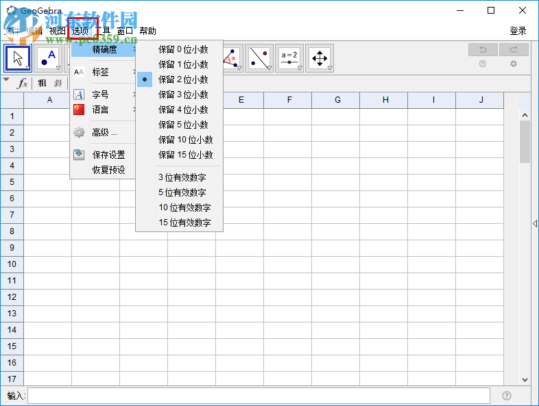This screenshot has width=539, height=406.
Task: Expand side panel arrow at right edge
Action: (x=535, y=223)
